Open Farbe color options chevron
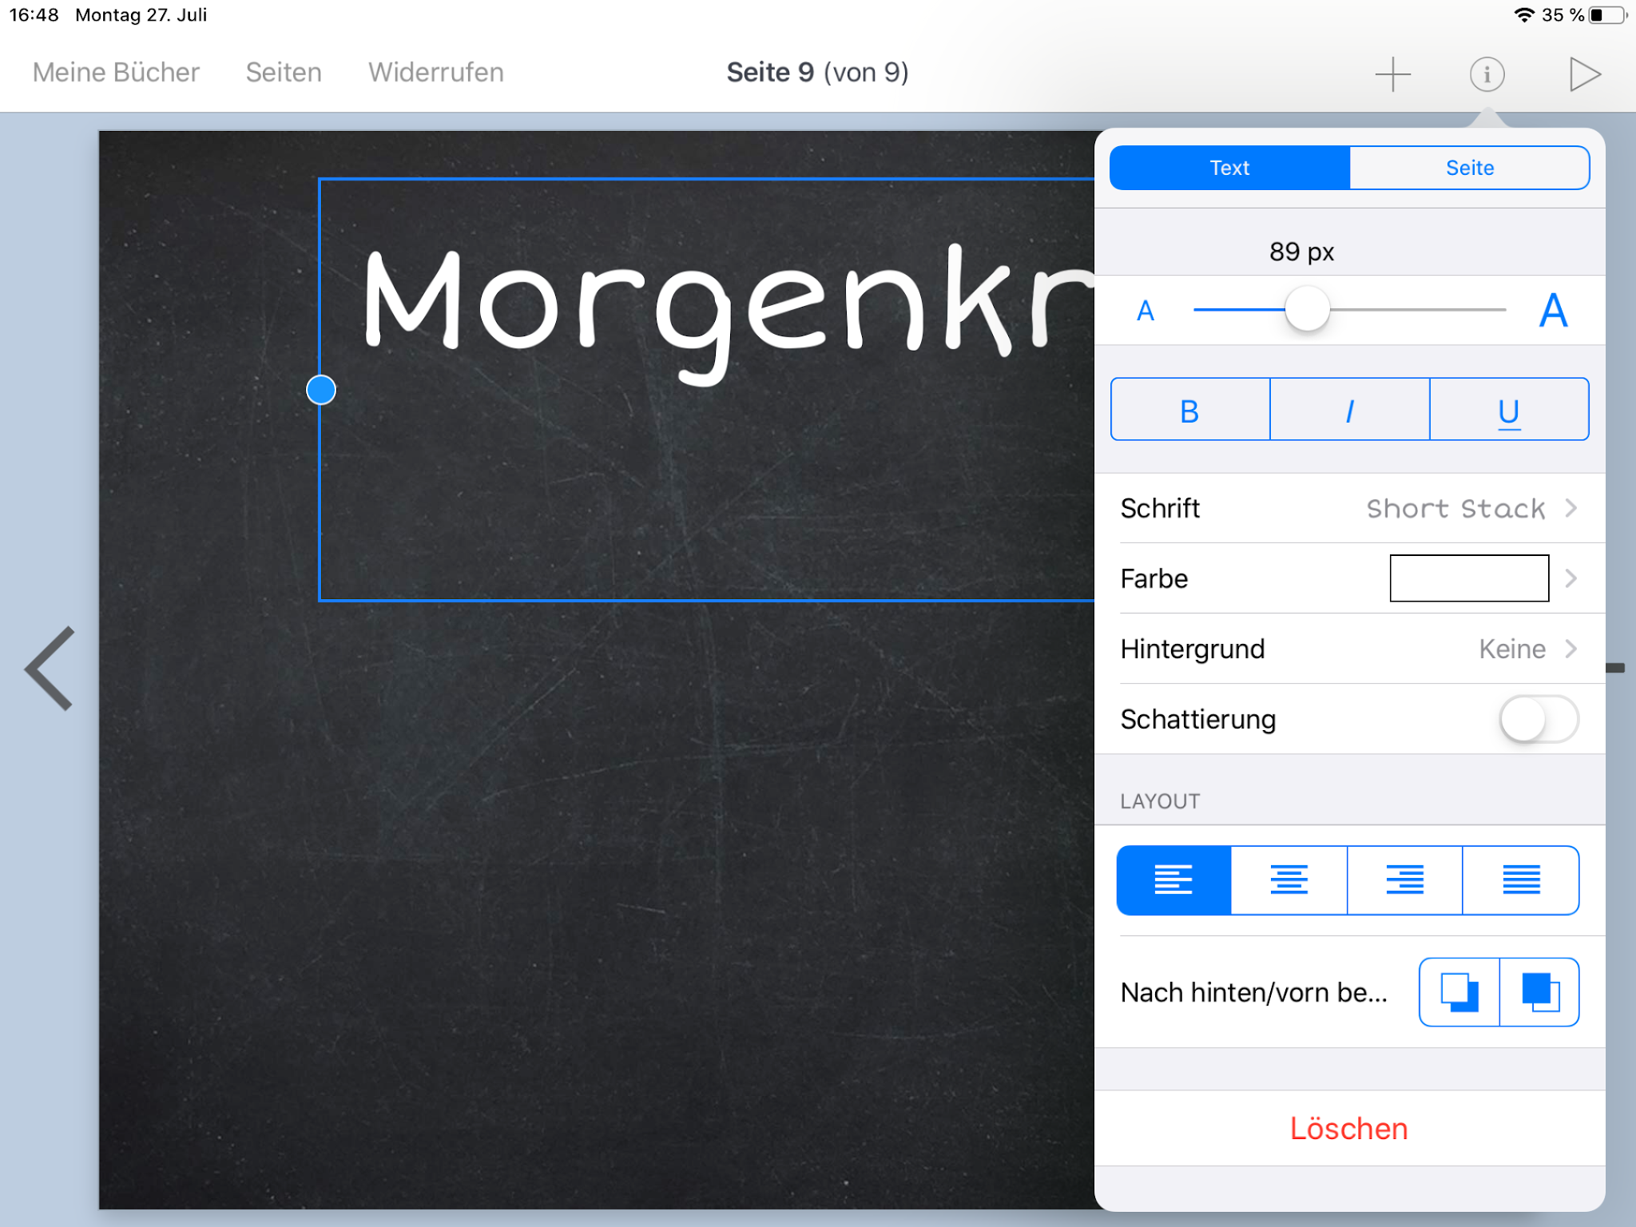Screen dimensions: 1636x1227 (1570, 578)
